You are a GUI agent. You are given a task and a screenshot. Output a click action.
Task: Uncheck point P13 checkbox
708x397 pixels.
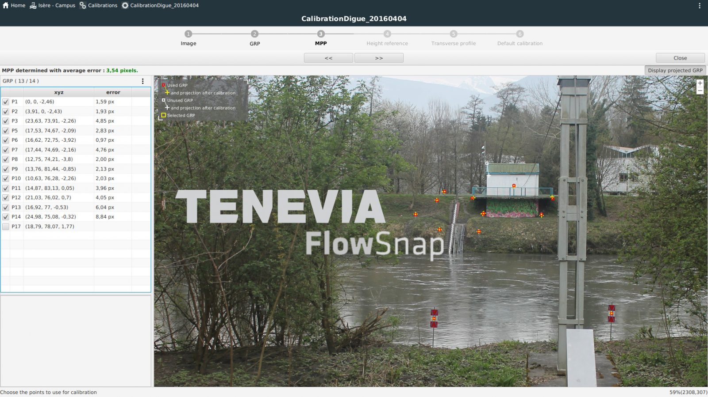tap(6, 207)
